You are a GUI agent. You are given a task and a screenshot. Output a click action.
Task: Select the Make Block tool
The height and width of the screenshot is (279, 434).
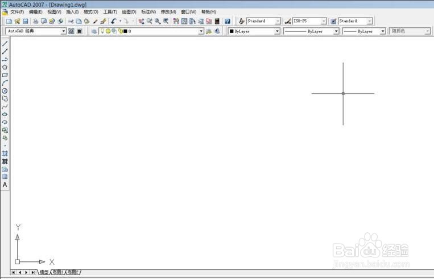(5, 138)
